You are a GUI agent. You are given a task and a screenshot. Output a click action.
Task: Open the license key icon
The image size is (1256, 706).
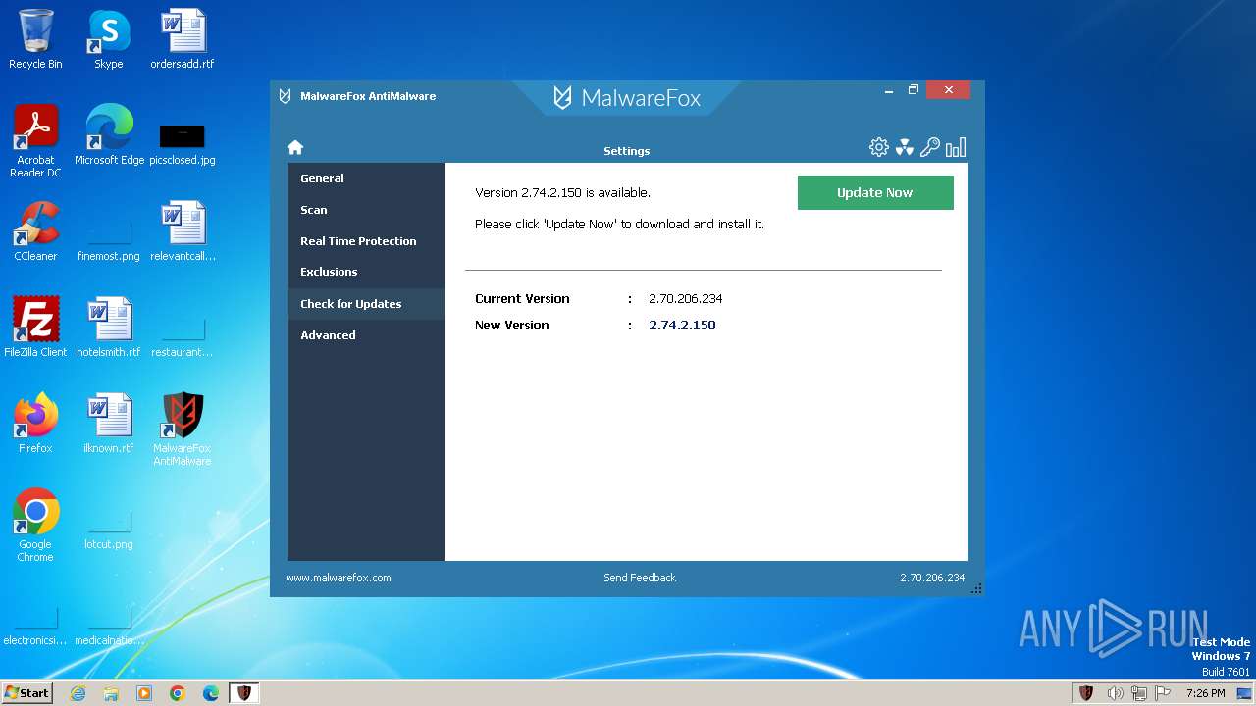coord(930,147)
